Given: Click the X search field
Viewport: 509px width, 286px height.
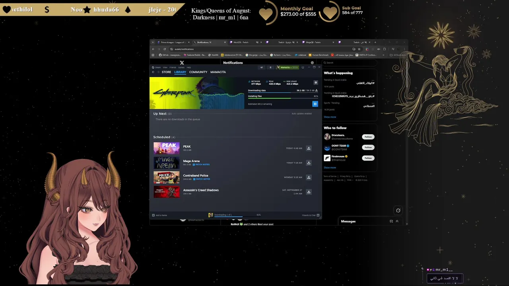Looking at the screenshot, I should [349, 63].
